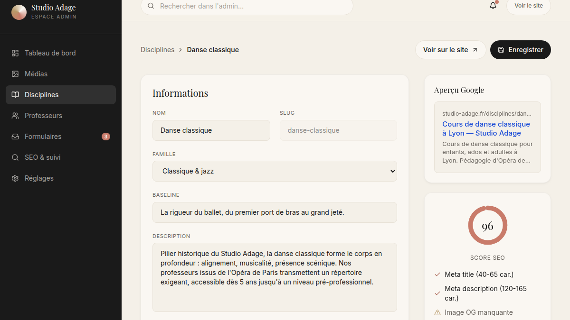Click the Formulaires inbox icon

(x=15, y=137)
